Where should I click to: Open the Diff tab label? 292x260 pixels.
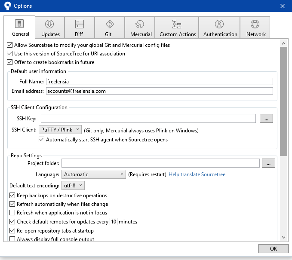point(79,34)
